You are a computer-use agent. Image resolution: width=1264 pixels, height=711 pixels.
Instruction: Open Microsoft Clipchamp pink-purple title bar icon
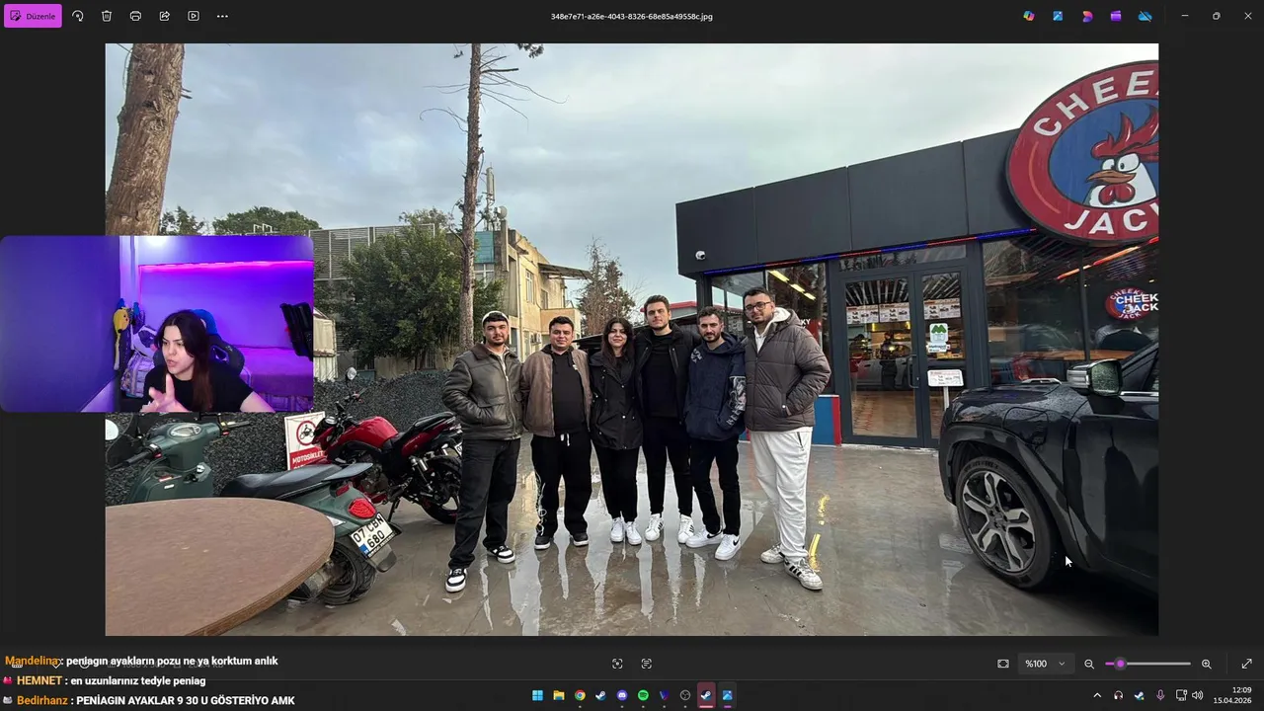(x=1087, y=16)
